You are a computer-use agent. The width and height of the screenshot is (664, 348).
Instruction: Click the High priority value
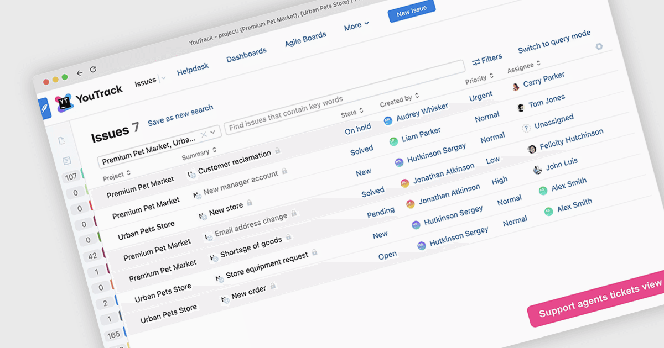(x=499, y=181)
